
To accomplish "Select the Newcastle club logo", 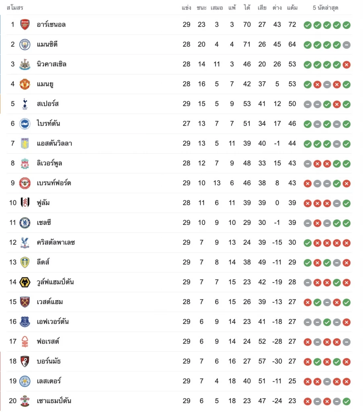I will click(x=25, y=64).
